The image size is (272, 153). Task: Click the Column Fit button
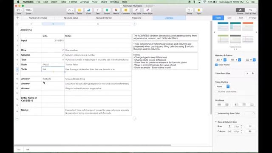[250, 131]
